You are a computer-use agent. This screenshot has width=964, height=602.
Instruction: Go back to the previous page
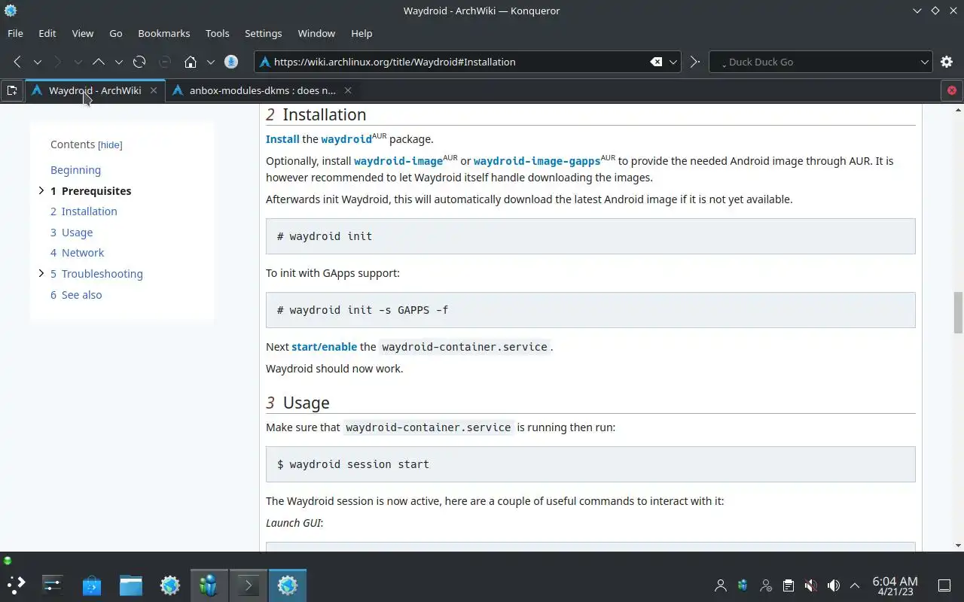pos(17,62)
